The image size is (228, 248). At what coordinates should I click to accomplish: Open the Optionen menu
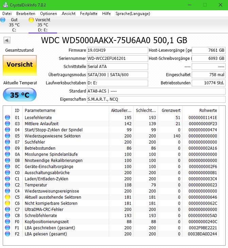pos(49,14)
